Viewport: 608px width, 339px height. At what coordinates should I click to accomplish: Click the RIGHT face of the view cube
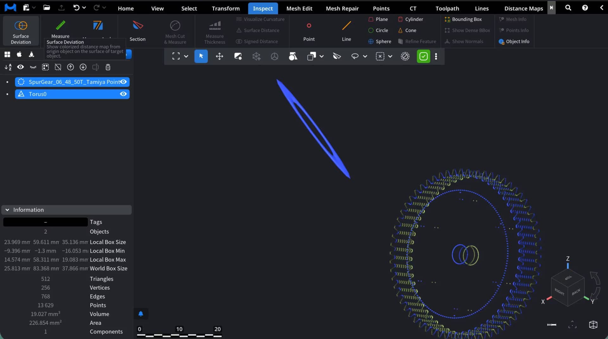(560, 291)
